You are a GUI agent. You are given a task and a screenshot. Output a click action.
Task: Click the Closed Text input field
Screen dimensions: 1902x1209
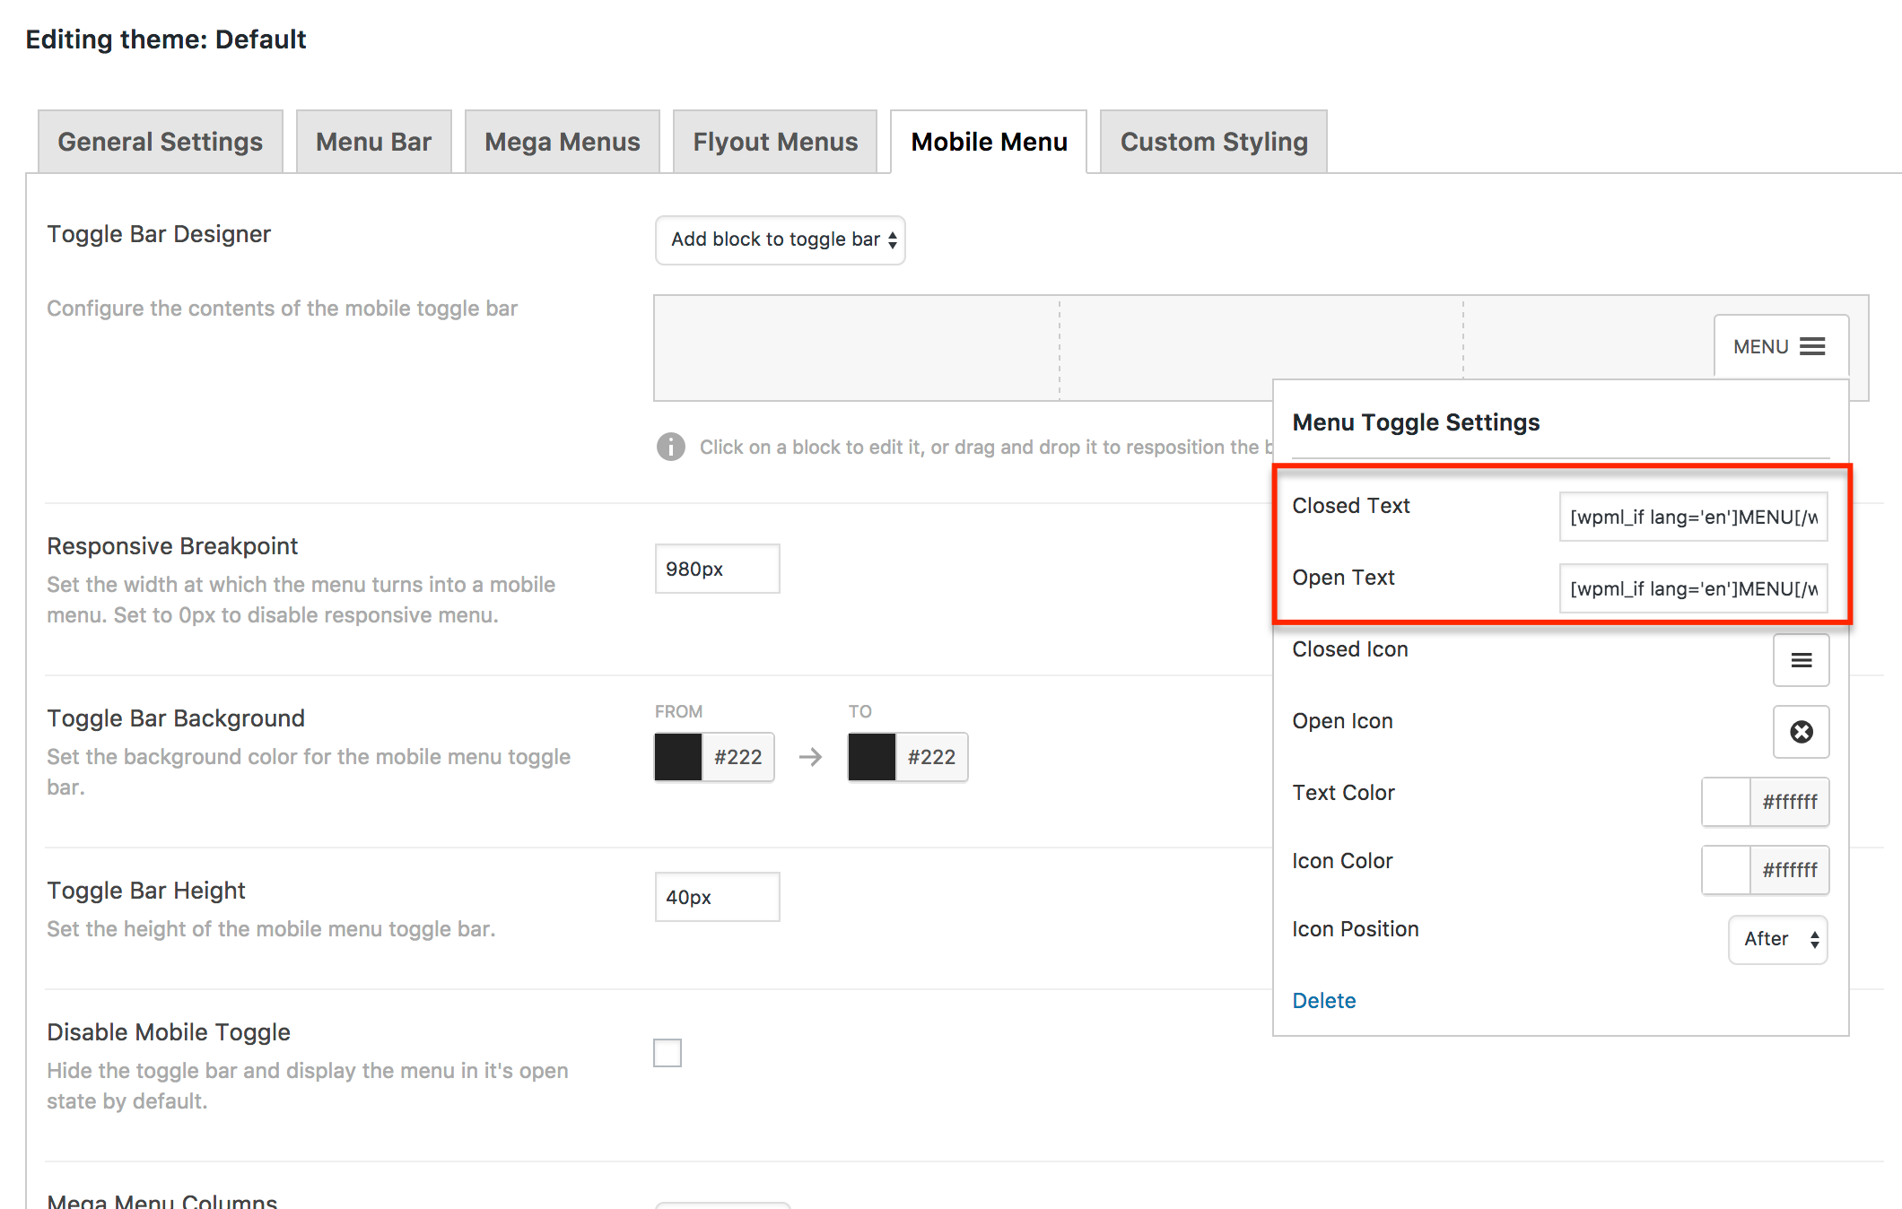pyautogui.click(x=1692, y=517)
